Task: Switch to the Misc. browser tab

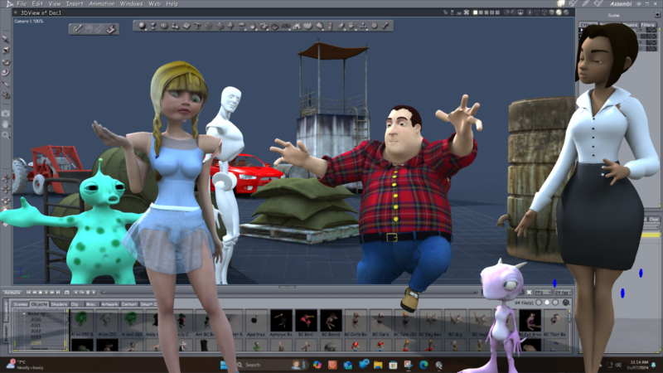Action: pos(91,304)
